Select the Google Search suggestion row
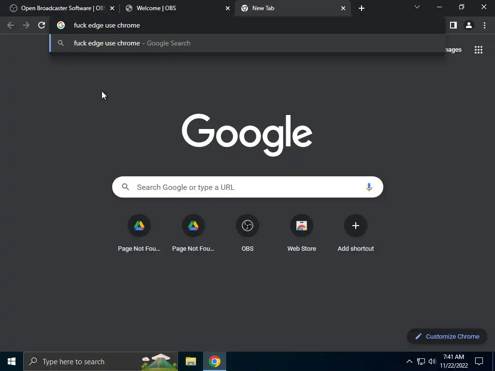 pyautogui.click(x=247, y=43)
